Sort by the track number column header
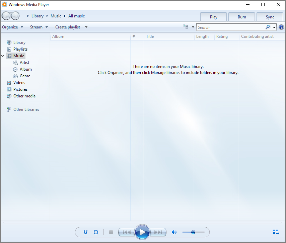Viewport: 286px width, 243px height. [137, 36]
